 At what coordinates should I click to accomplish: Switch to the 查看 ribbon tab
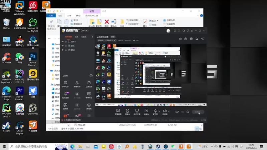pyautogui.click(x=78, y=15)
